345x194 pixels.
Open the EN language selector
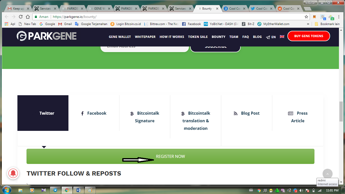coord(274,37)
